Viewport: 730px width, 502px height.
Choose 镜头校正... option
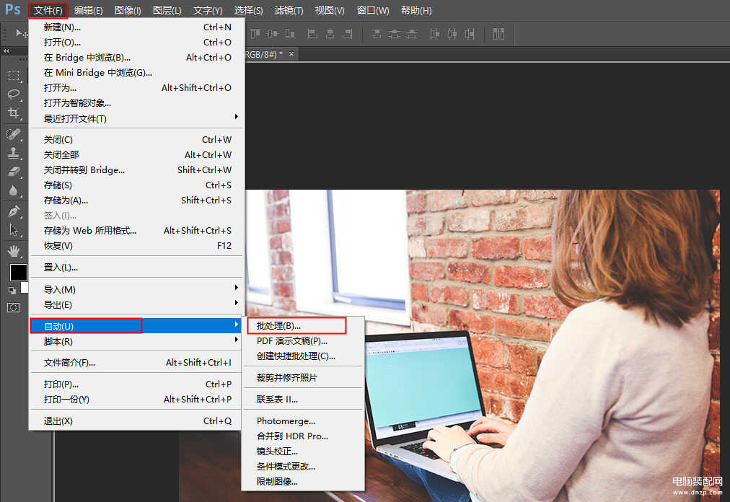tap(303, 452)
